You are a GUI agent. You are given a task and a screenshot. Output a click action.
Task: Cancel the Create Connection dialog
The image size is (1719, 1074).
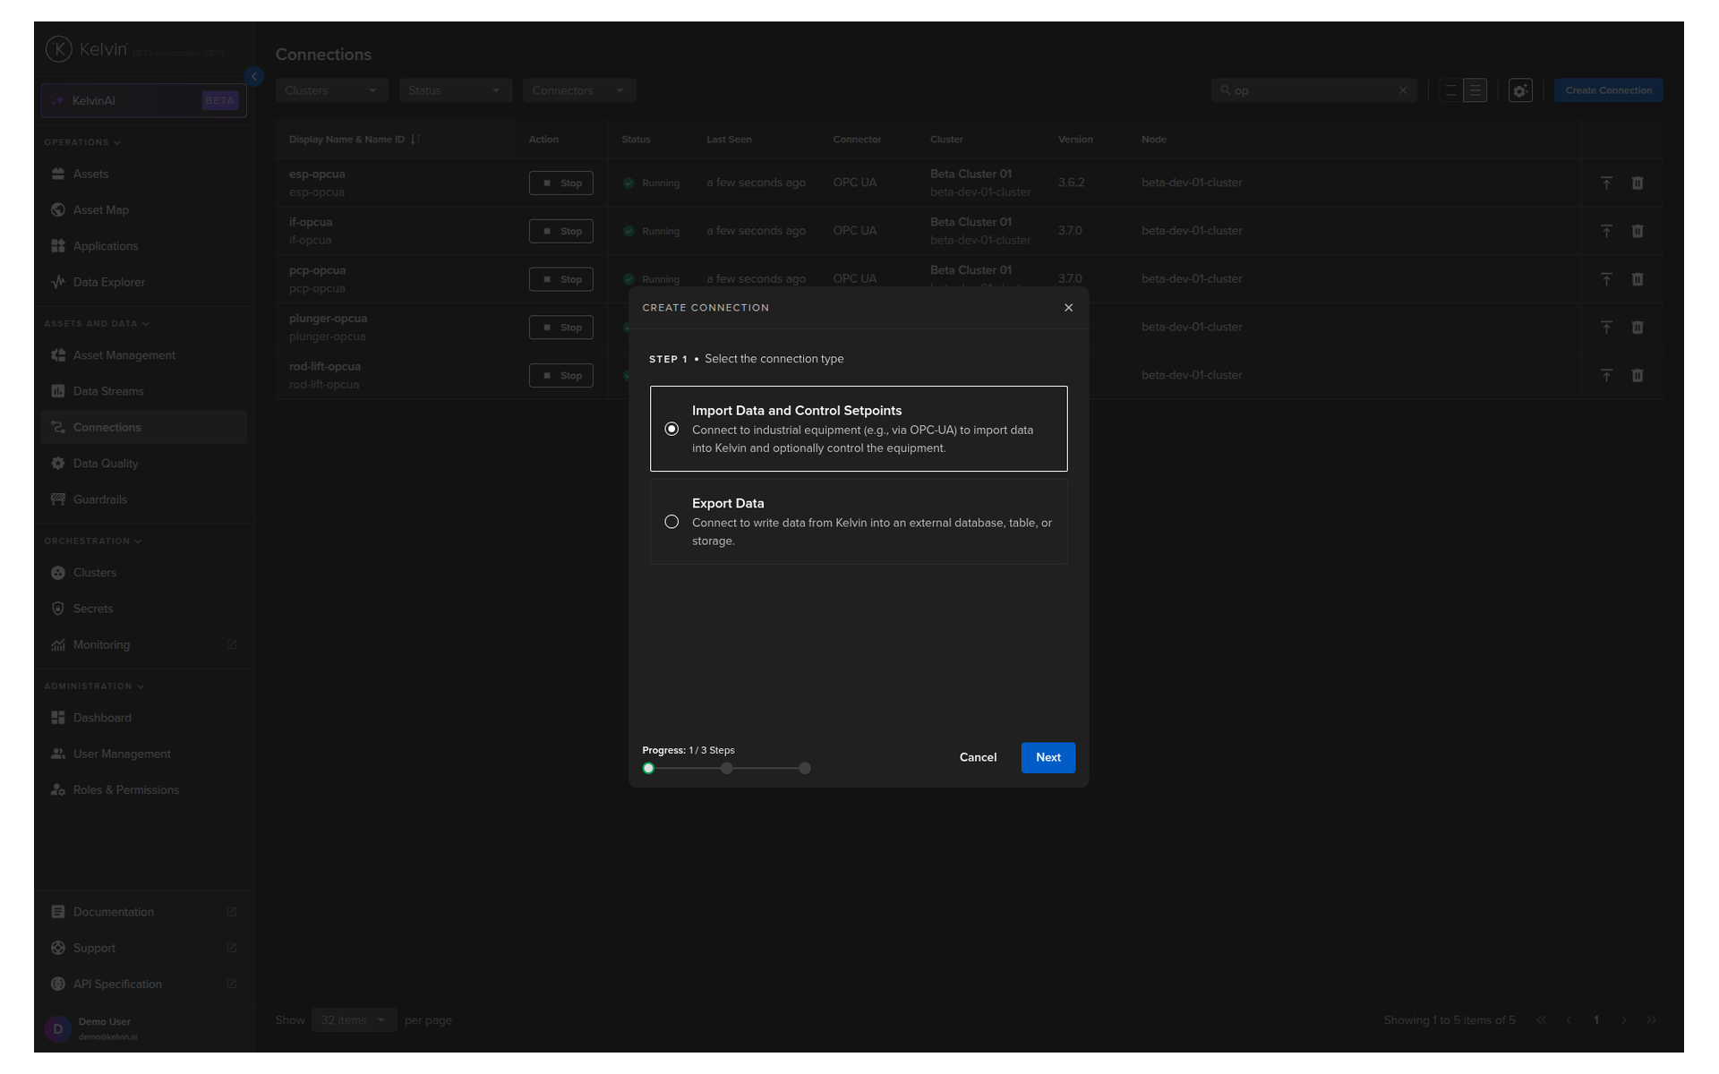pos(978,757)
